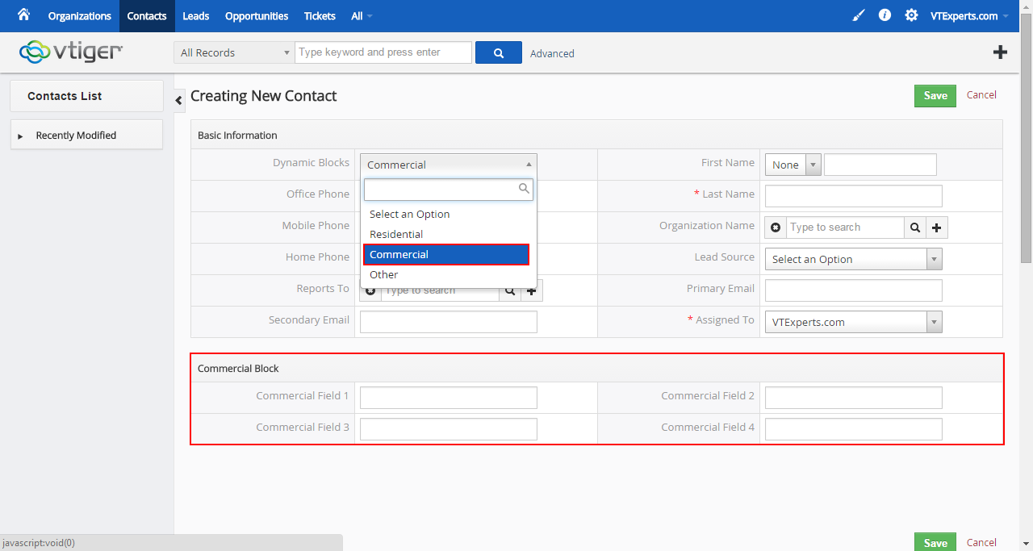1033x551 pixels.
Task: Click the Organization Name search field
Action: coord(845,227)
